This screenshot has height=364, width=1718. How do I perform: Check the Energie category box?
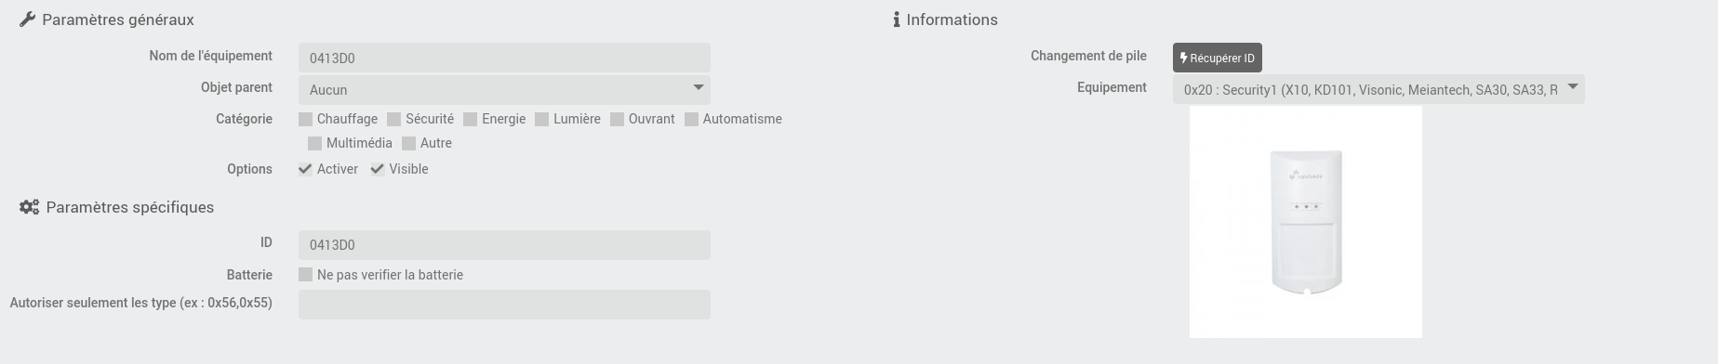(x=470, y=119)
